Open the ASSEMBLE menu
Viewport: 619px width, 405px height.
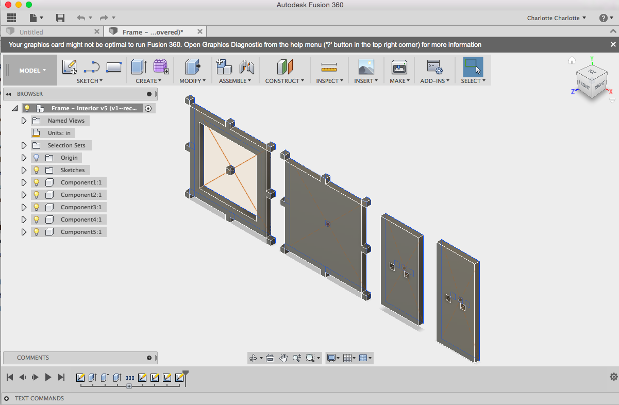point(235,81)
